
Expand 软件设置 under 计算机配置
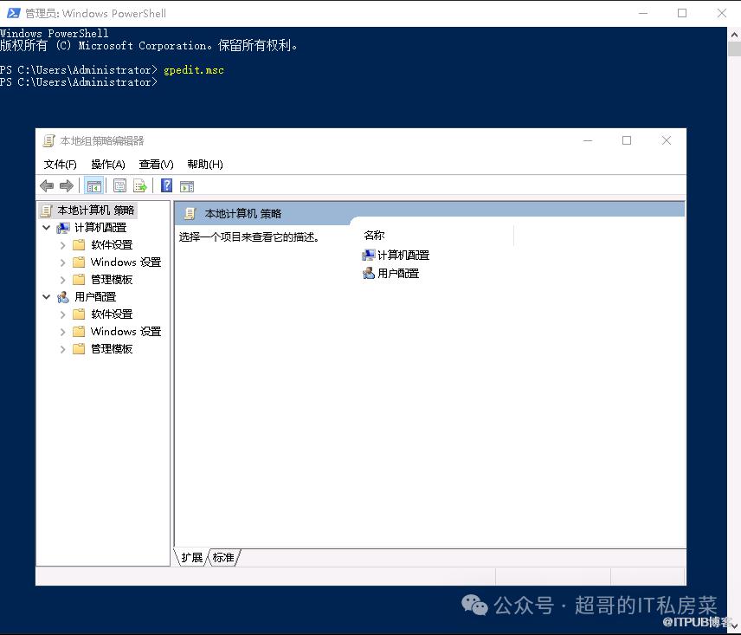point(62,245)
